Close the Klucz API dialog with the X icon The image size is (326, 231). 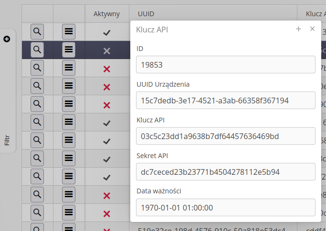click(312, 29)
